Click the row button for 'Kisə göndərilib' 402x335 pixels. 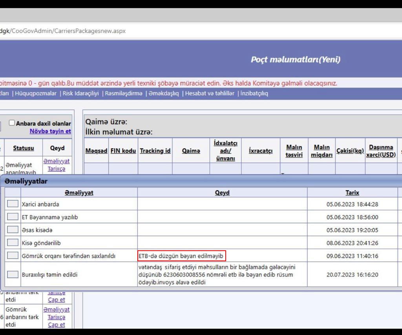[13, 243]
